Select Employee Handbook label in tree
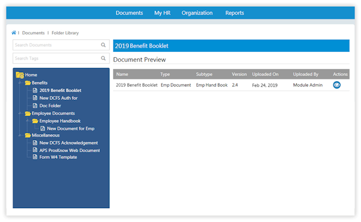Image resolution: width=361 pixels, height=222 pixels. coord(60,121)
